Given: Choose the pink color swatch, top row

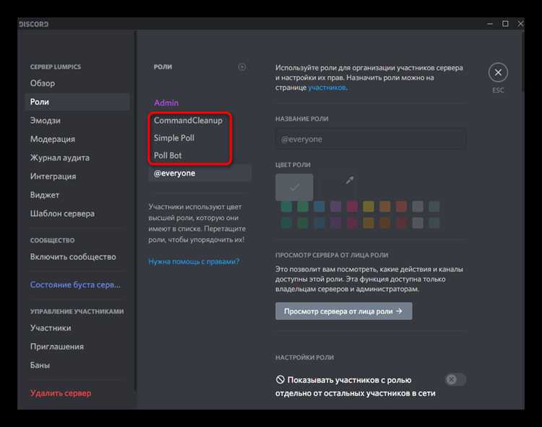Looking at the screenshot, I should click(352, 206).
